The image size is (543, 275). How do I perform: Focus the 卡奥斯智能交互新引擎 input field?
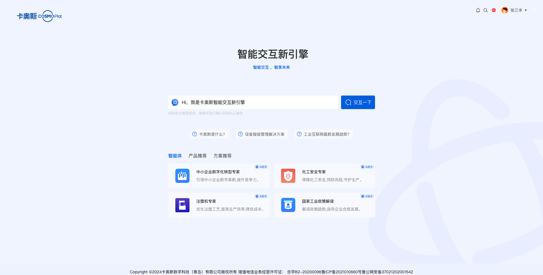(253, 102)
